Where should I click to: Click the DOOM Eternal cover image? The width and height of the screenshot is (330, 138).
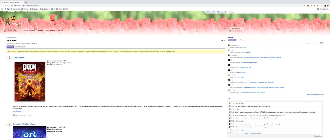30,81
